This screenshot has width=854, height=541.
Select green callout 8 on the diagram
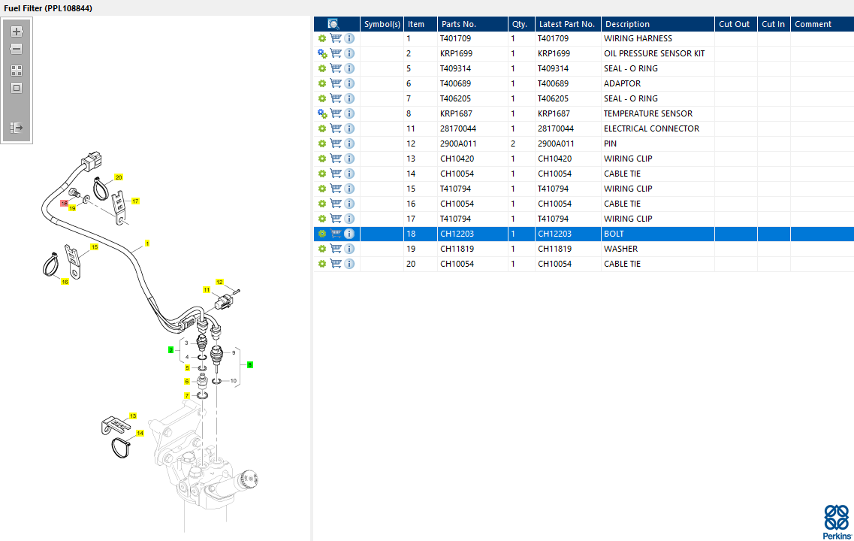[250, 364]
